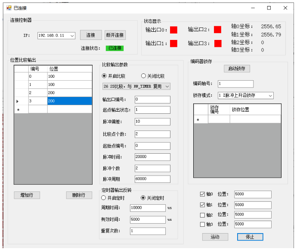The width and height of the screenshot is (297, 252).
Task: Toggle the 轴3 checkbox
Action: pos(202,225)
